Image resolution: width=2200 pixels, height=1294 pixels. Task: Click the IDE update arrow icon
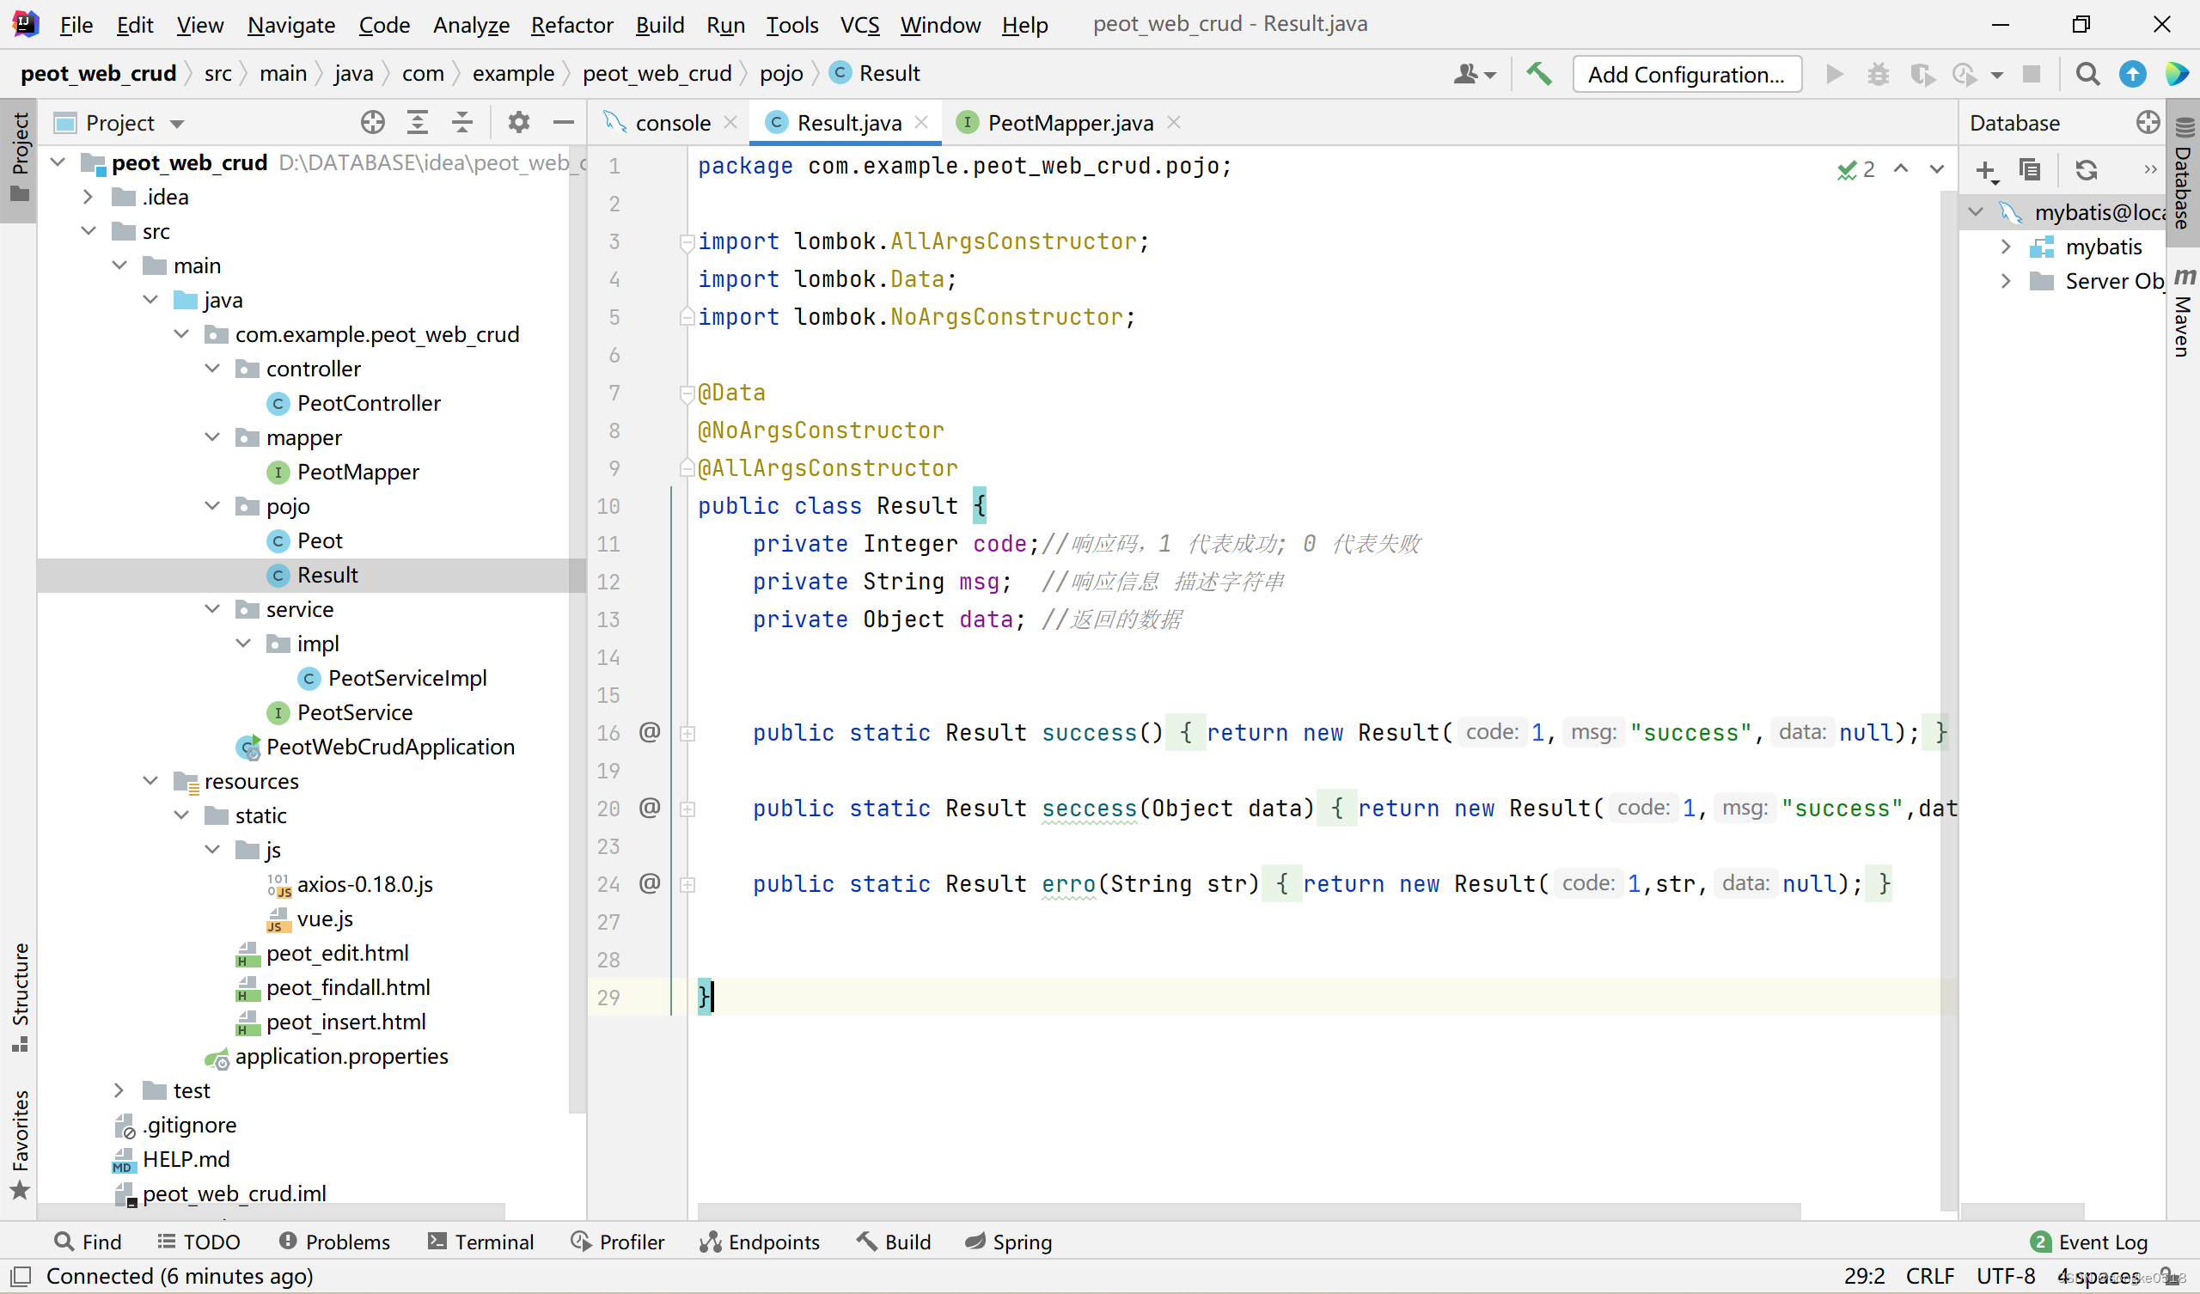(x=2132, y=74)
